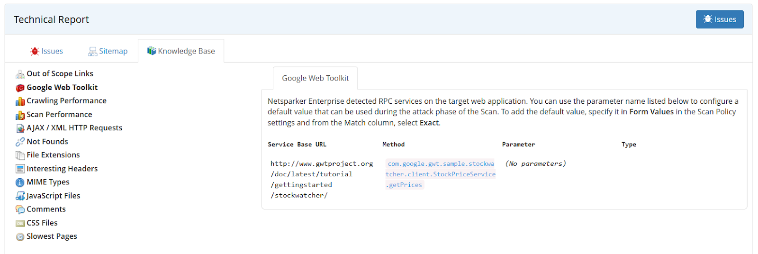Screen dimensions: 758x254
Task: Click the Scan Performance icon
Action: pyautogui.click(x=20, y=115)
